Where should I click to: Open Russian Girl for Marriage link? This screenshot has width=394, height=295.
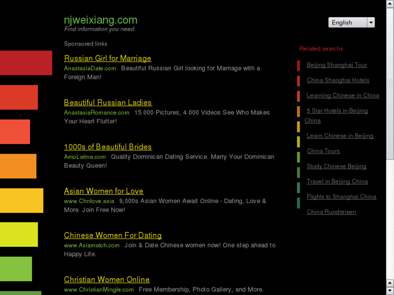pyautogui.click(x=107, y=58)
